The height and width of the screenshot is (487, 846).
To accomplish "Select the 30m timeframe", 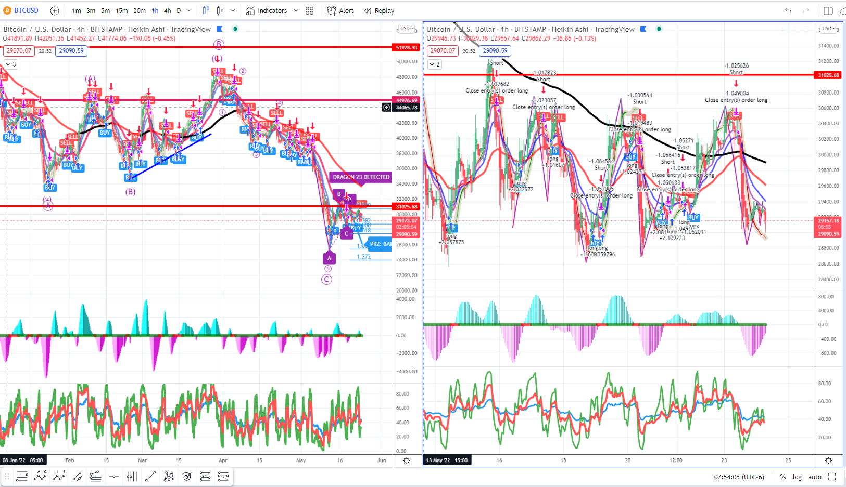I will [x=140, y=10].
